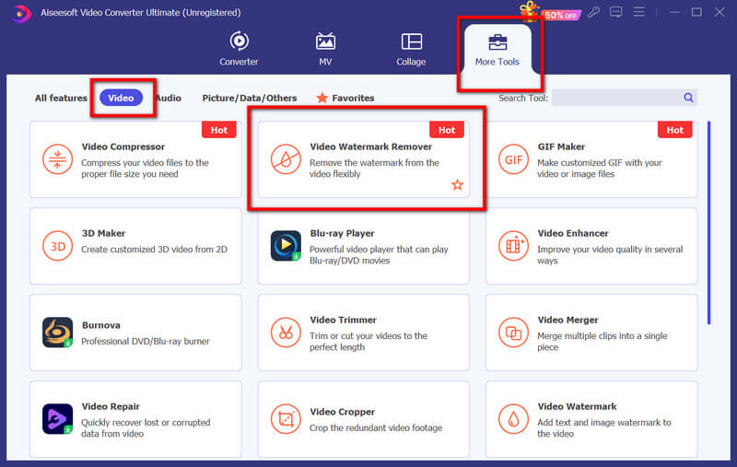Show the Favorites tool list

coord(345,98)
